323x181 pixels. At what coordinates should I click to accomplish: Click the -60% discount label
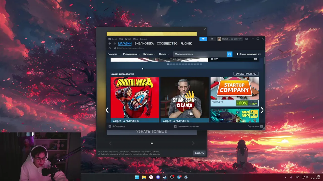242,103
